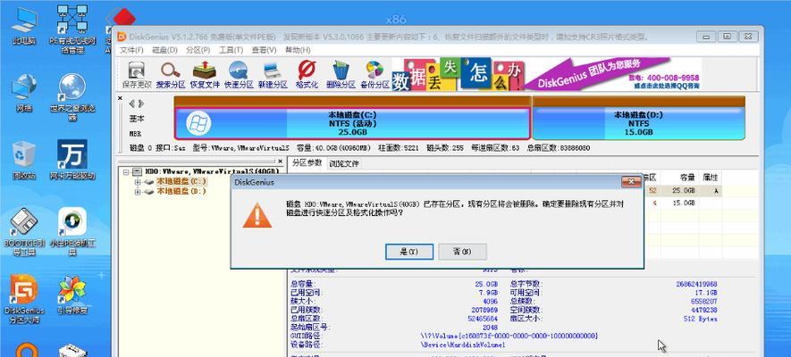Click the 保存更改 toolbar icon
This screenshot has height=357, width=791.
[136, 76]
